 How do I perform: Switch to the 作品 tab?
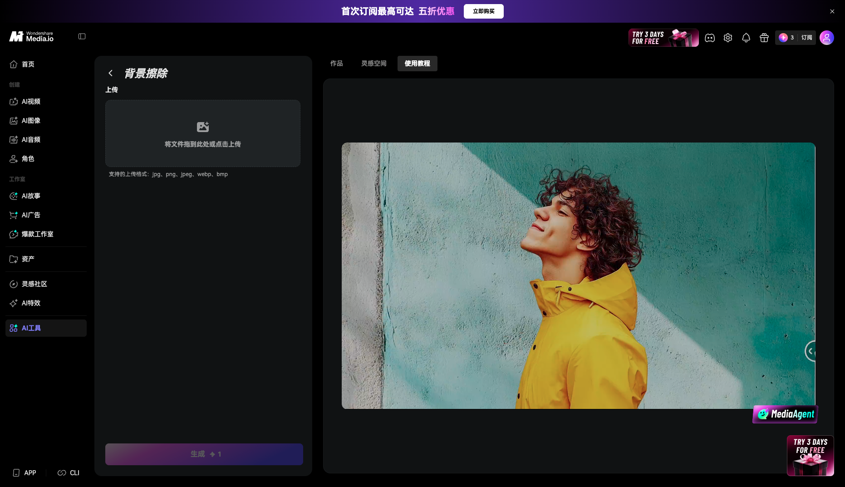coord(337,64)
